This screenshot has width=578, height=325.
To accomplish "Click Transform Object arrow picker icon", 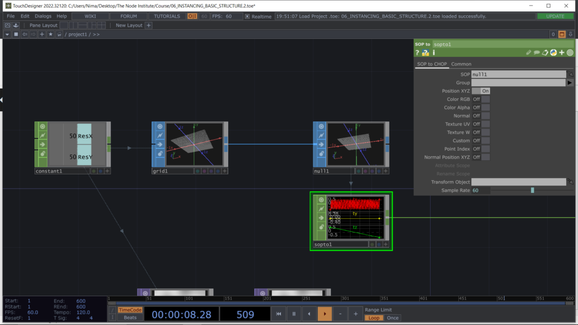I will [x=570, y=182].
